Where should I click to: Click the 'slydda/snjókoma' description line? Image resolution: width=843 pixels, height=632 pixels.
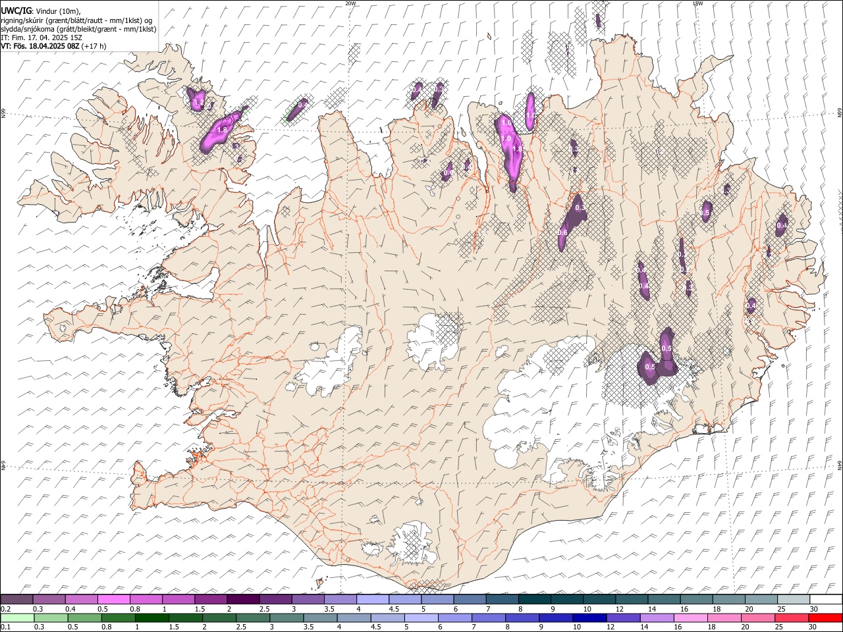coord(78,29)
